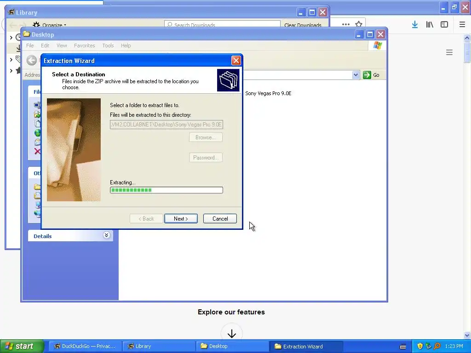471x353 pixels.
Task: Open Firefox downloads arrow icon
Action: [415, 25]
